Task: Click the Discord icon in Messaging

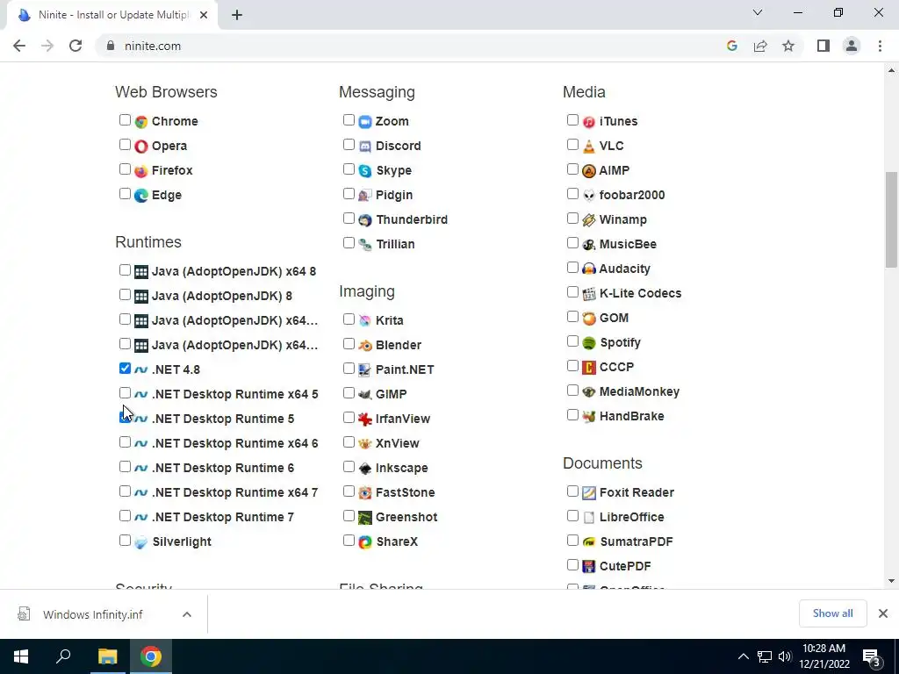Action: tap(365, 147)
